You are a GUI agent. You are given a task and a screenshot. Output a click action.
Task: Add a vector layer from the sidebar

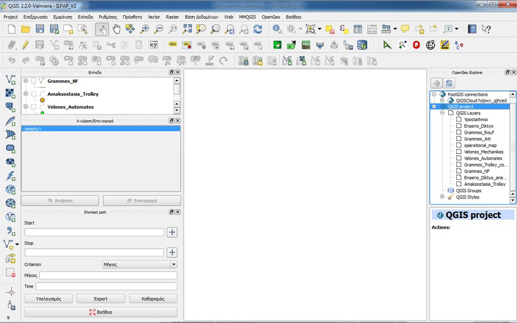[x=10, y=79]
